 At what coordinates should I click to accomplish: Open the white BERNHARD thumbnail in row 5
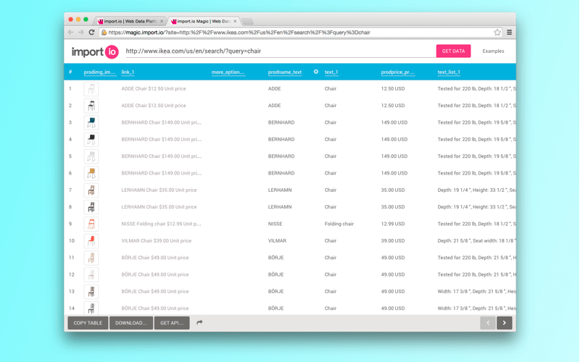pyautogui.click(x=91, y=156)
